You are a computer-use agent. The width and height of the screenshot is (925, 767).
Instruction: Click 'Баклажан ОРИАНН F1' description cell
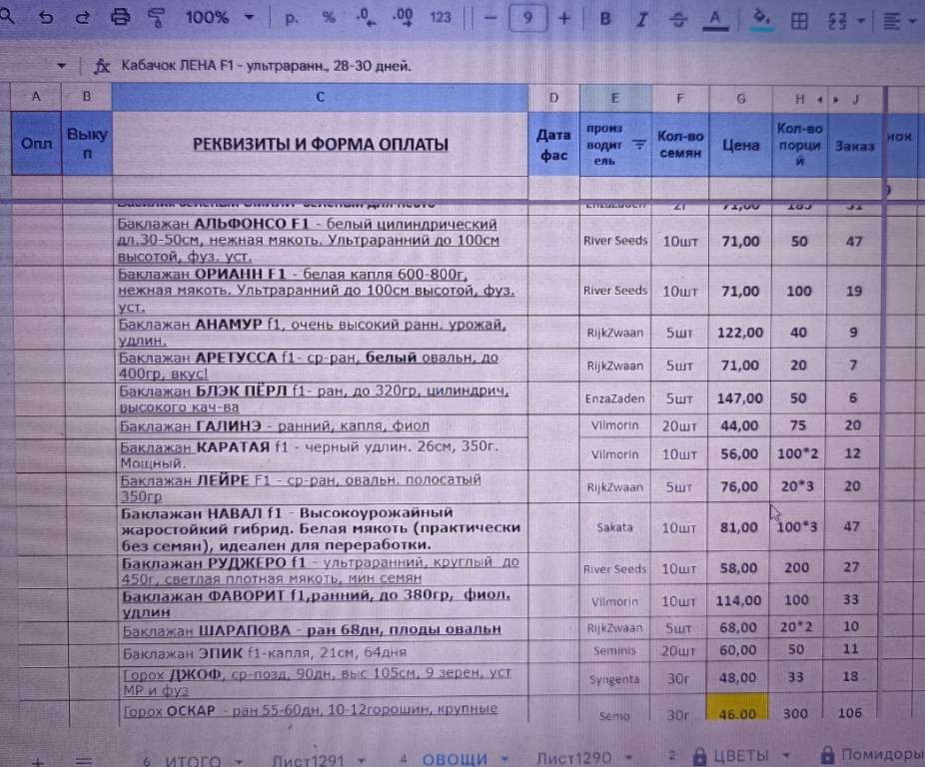point(322,291)
